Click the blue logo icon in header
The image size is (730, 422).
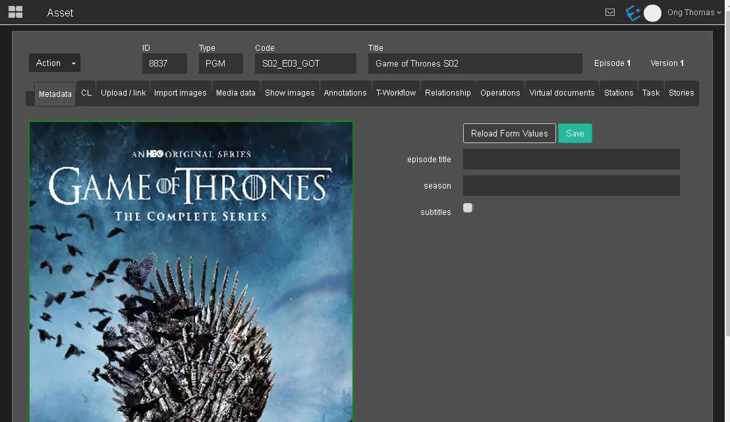click(x=632, y=13)
